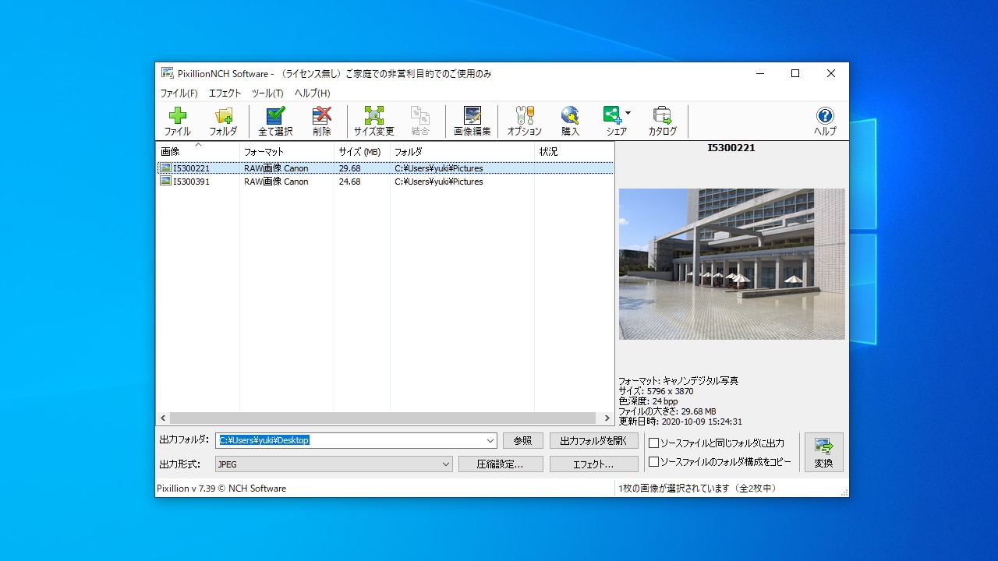Click the 出力フォルダを開く button
The width and height of the screenshot is (998, 561).
point(594,441)
